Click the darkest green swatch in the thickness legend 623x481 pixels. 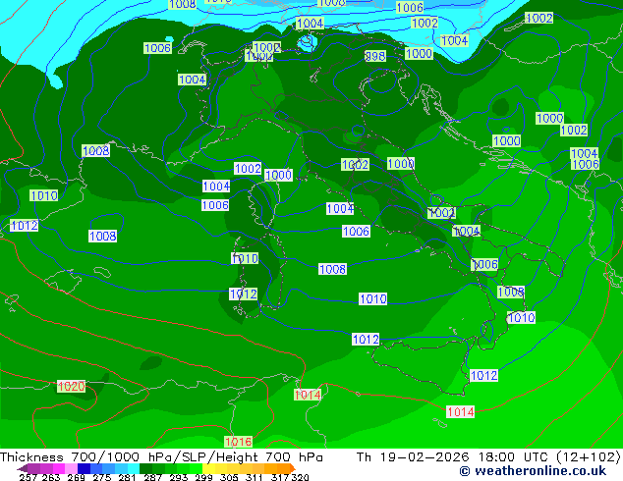[x=145, y=468]
